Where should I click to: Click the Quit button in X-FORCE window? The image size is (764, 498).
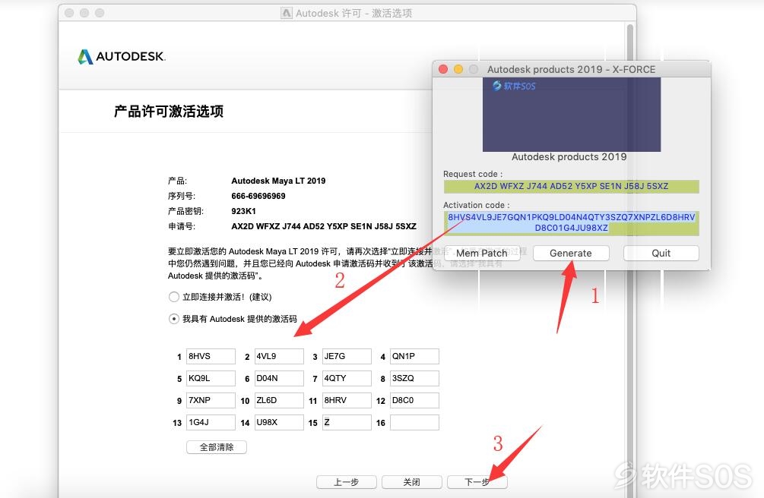[661, 253]
